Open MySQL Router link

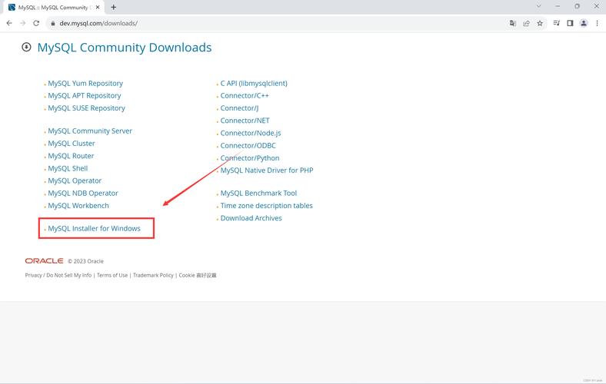point(71,156)
